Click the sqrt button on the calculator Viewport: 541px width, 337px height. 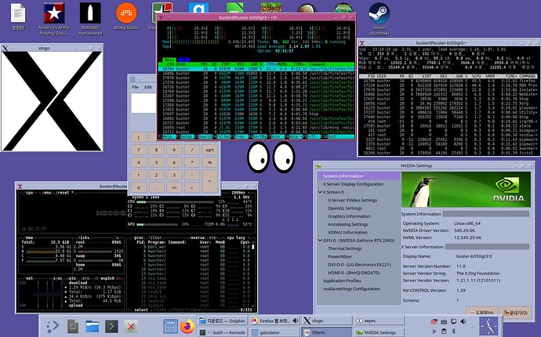tap(210, 150)
